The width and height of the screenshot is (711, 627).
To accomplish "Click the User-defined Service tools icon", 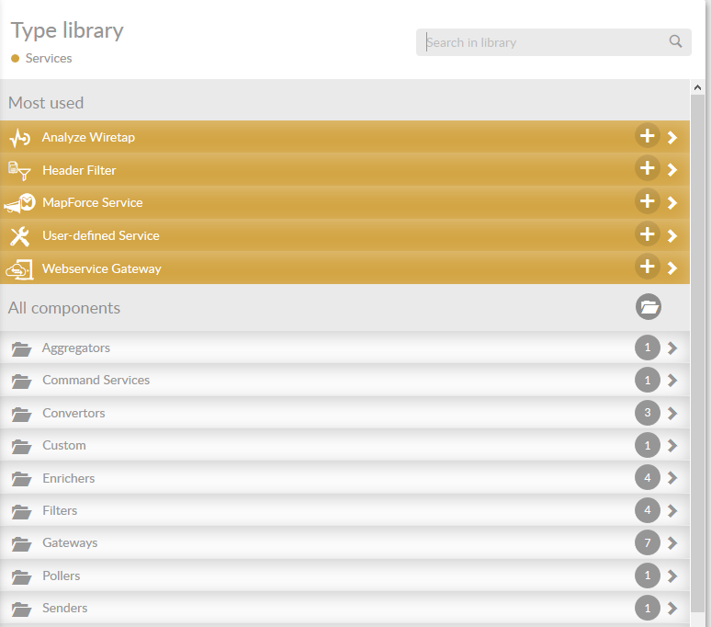I will (x=20, y=236).
